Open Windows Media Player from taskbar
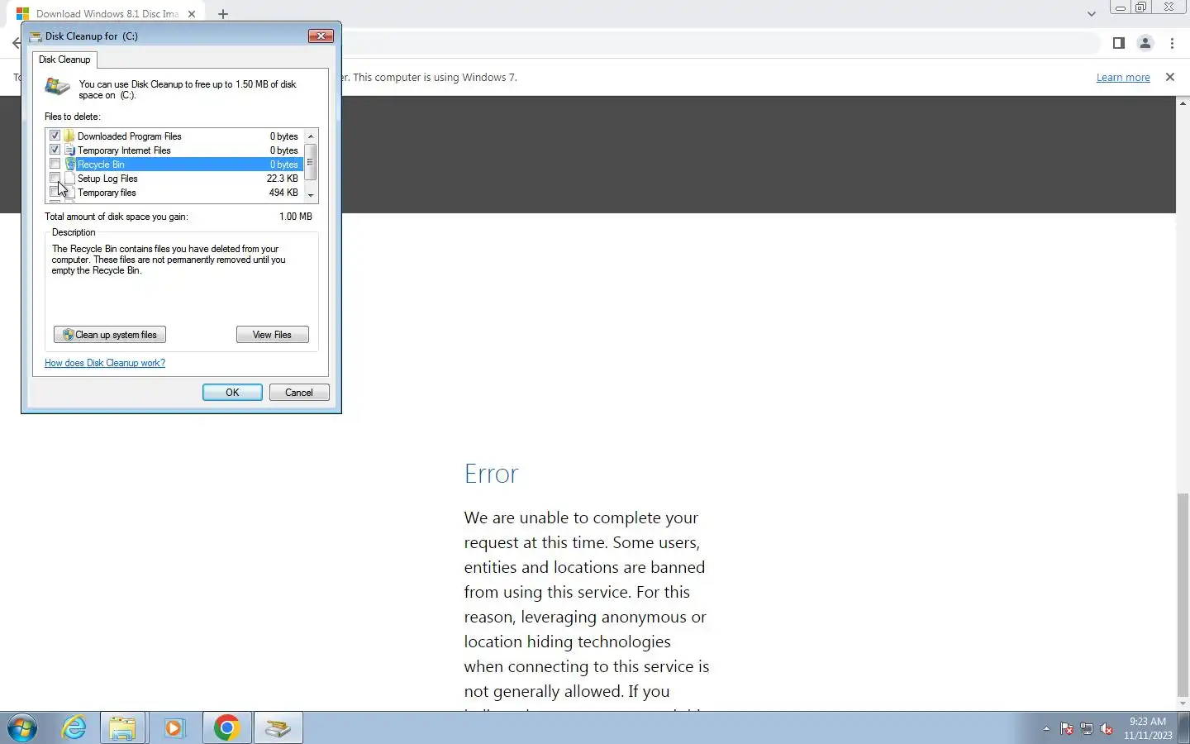This screenshot has width=1190, height=744. pos(174,728)
